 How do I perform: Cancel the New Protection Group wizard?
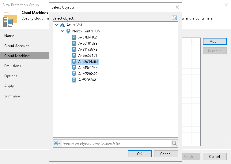(214, 156)
